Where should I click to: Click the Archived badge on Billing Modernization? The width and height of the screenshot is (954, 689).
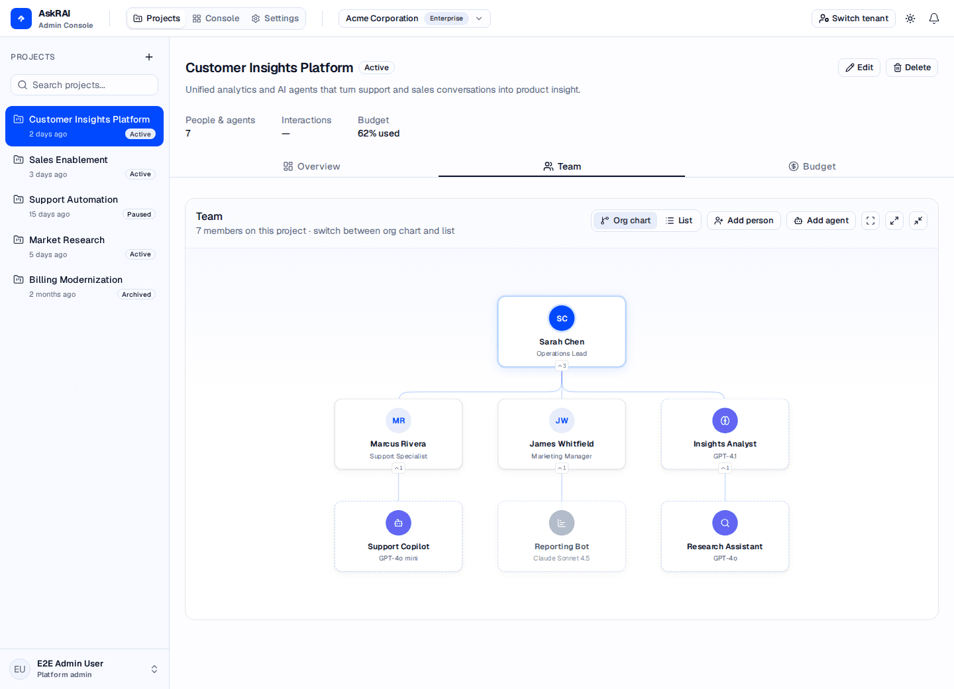[x=136, y=295]
